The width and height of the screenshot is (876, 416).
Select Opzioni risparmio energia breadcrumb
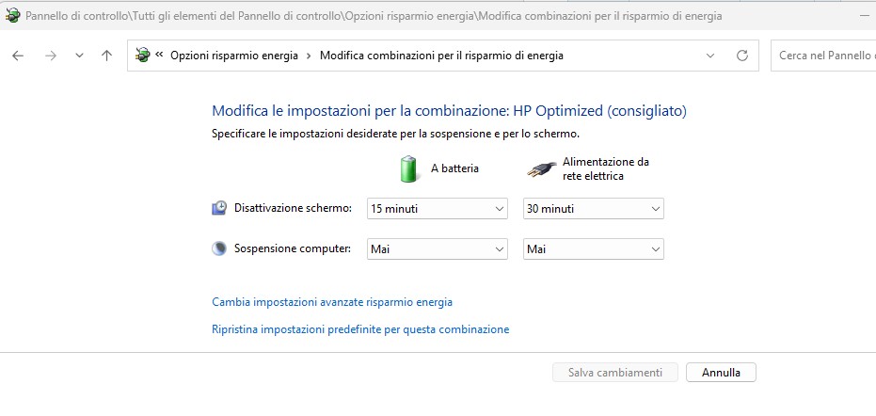(x=233, y=56)
